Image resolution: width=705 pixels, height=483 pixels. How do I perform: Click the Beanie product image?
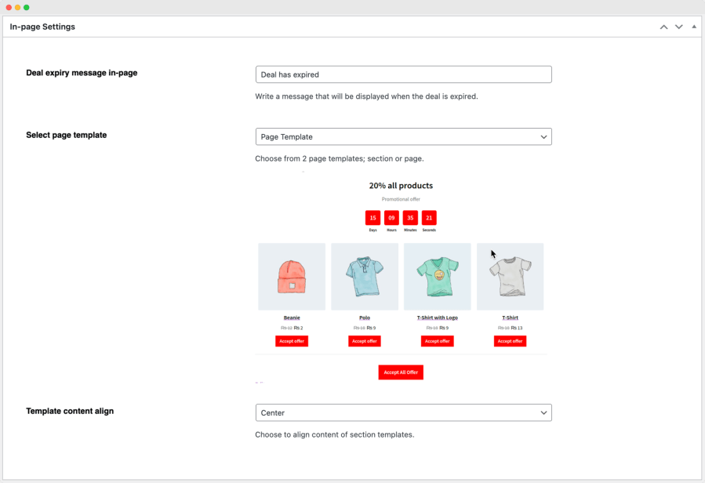pos(292,277)
